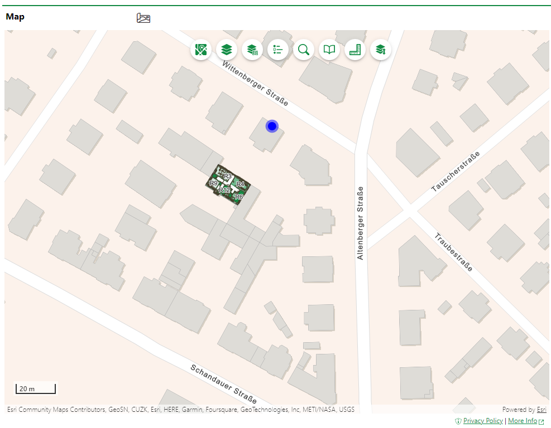Select room R3 on the floor plan
Viewport: 551px width, 428px height.
[227, 177]
